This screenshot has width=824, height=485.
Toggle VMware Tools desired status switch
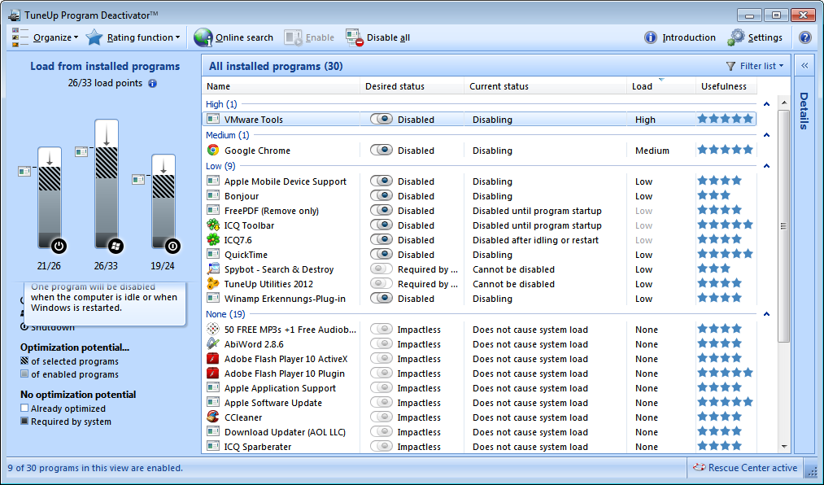(381, 120)
